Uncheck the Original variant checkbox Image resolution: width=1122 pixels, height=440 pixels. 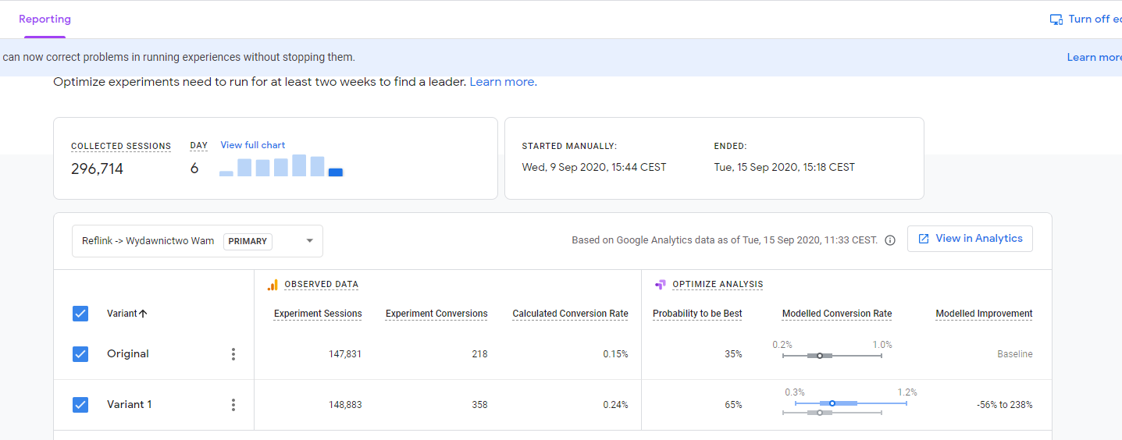pos(80,354)
